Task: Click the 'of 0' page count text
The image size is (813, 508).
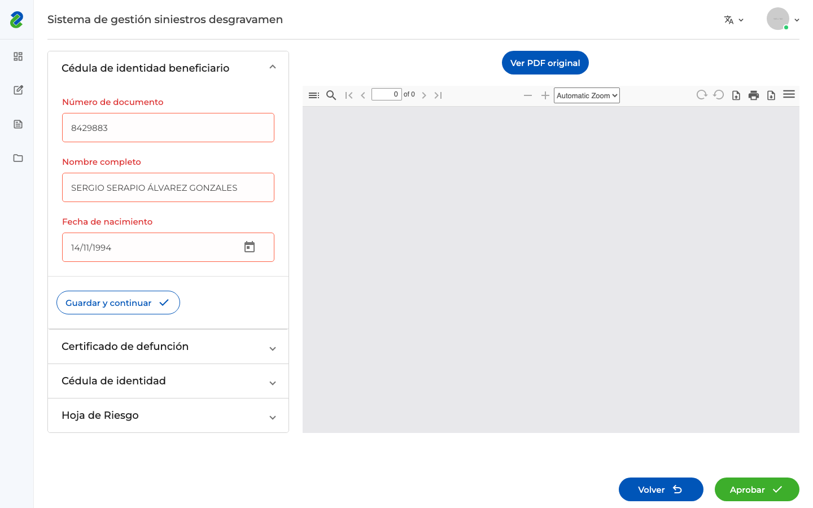Action: pyautogui.click(x=409, y=94)
